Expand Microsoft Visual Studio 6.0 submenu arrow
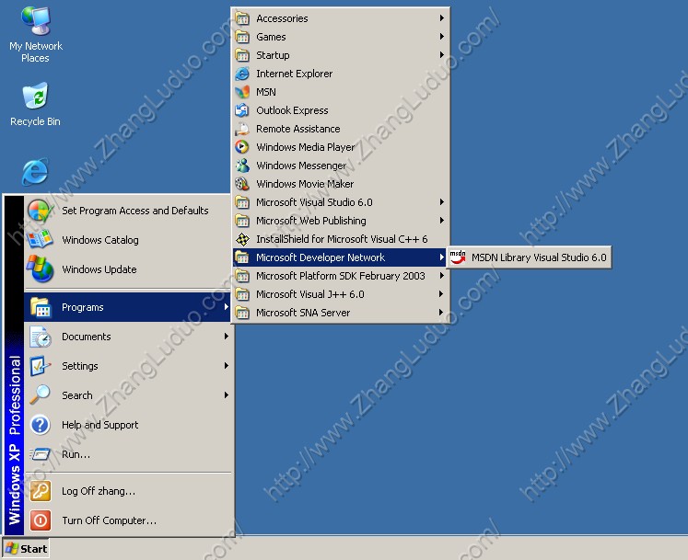The width and height of the screenshot is (688, 560). [x=442, y=202]
